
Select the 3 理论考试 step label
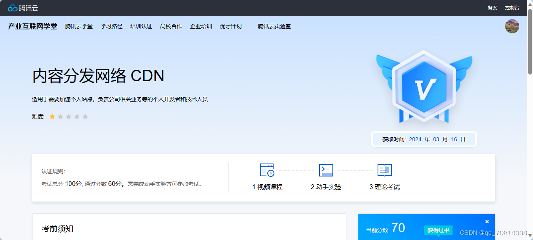[x=385, y=187]
